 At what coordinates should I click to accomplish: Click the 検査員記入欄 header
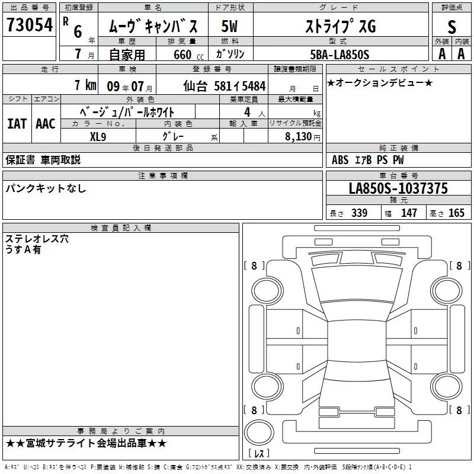121,228
